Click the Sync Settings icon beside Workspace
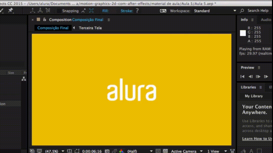The width and height of the screenshot is (273, 153). [x=163, y=11]
